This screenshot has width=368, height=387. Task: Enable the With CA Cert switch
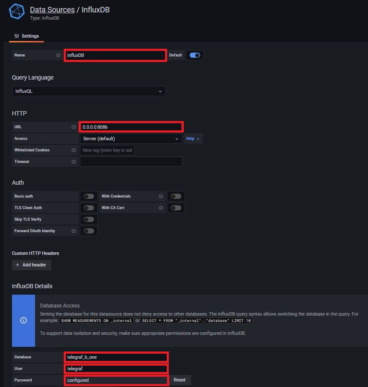click(176, 208)
